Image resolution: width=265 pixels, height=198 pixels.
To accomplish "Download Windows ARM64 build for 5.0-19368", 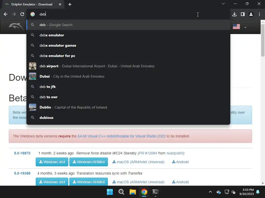I will (x=89, y=182).
